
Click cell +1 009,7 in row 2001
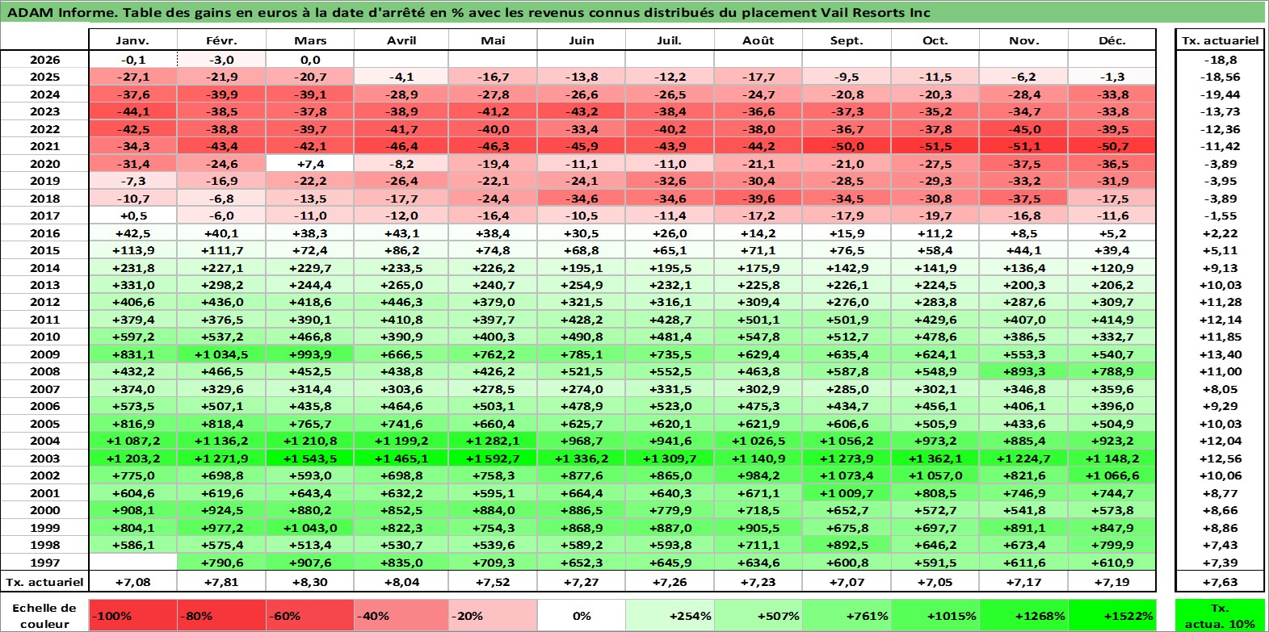point(847,493)
